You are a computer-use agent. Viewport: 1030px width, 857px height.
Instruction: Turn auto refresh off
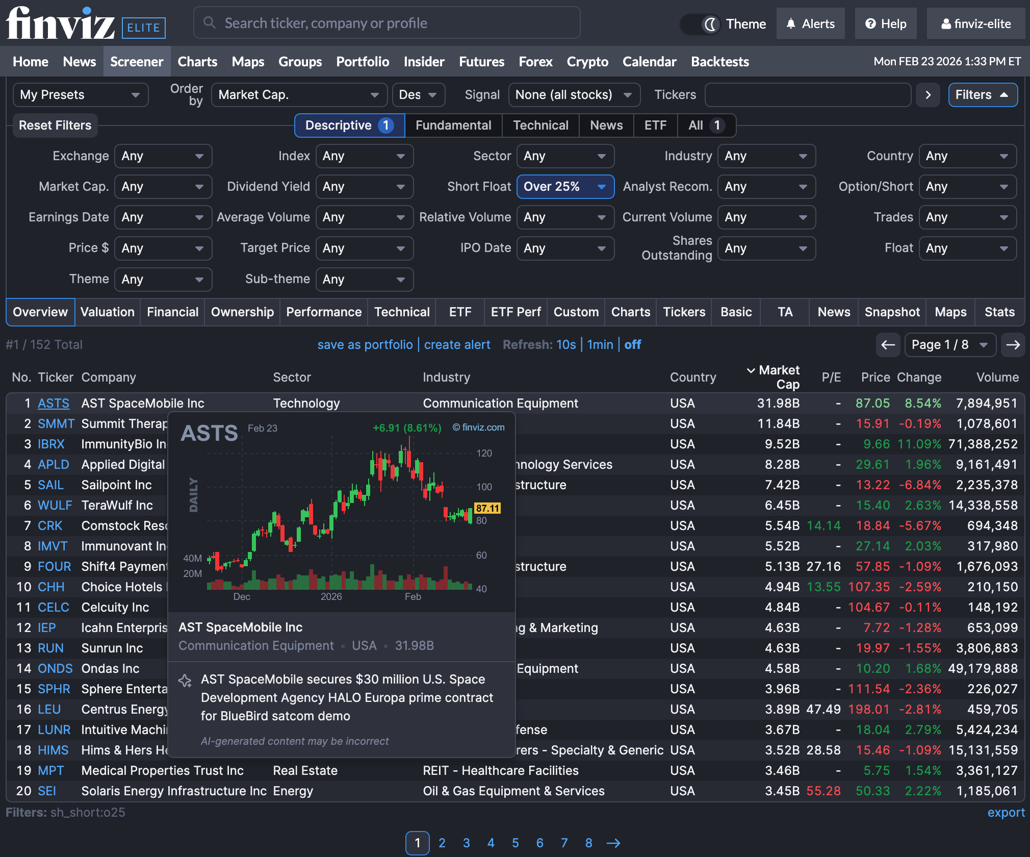[x=633, y=345]
